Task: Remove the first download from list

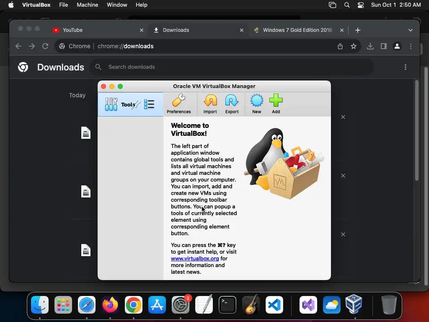Action: tap(343, 117)
